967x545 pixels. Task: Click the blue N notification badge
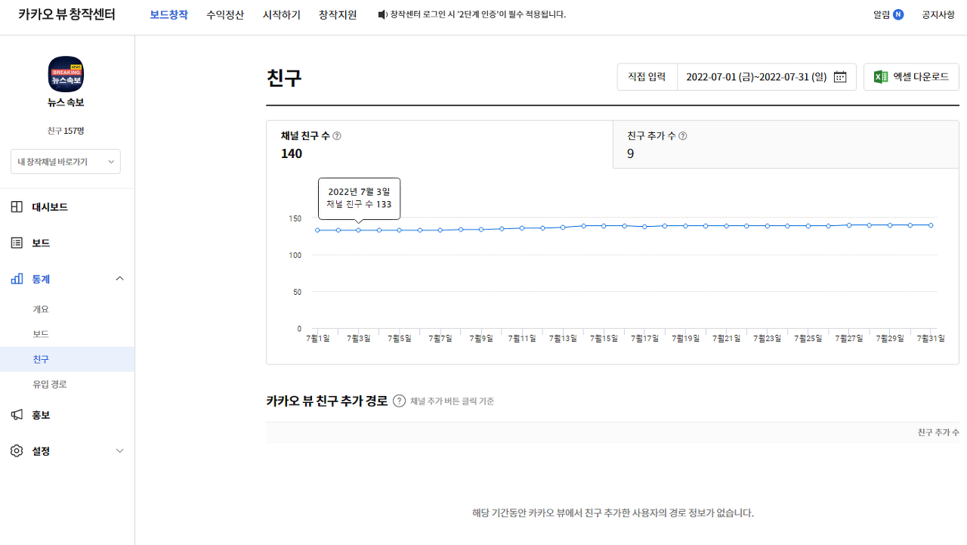[898, 14]
